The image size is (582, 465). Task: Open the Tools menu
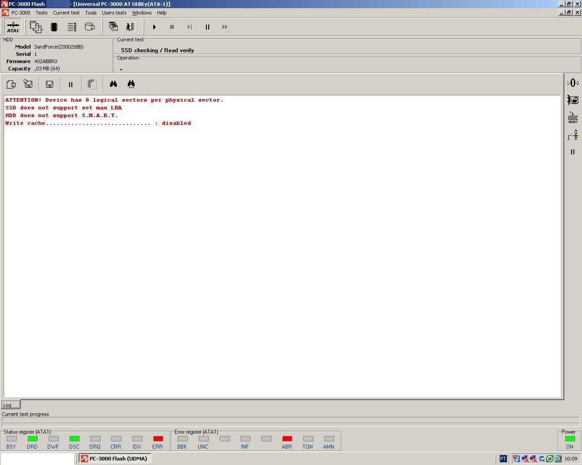pyautogui.click(x=91, y=13)
